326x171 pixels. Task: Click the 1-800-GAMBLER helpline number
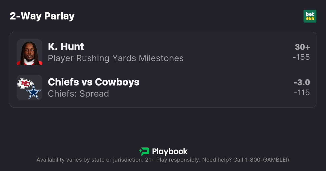pos(267,160)
